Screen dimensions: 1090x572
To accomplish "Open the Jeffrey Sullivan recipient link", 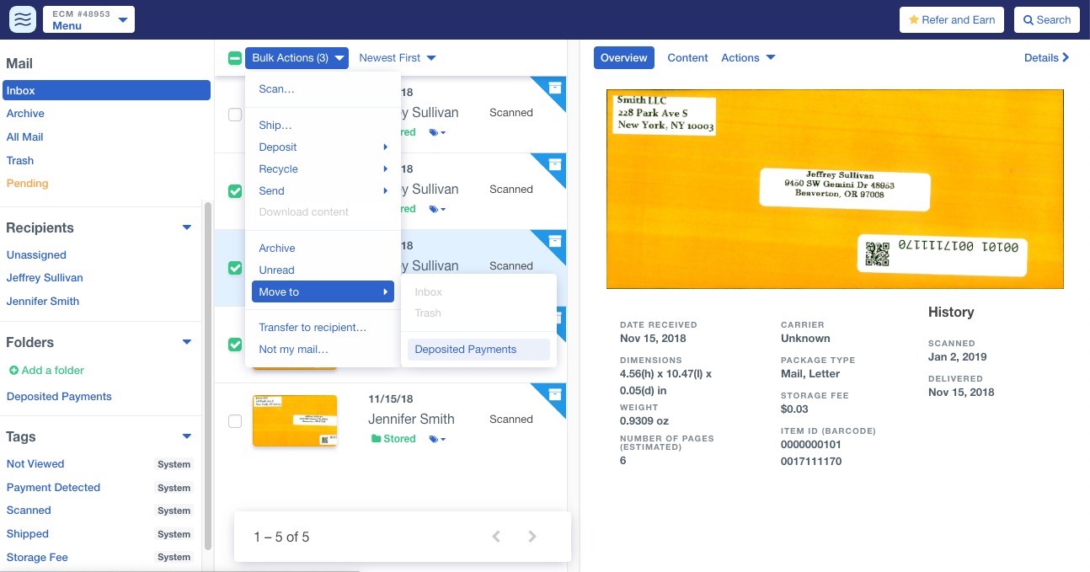I will (x=44, y=277).
